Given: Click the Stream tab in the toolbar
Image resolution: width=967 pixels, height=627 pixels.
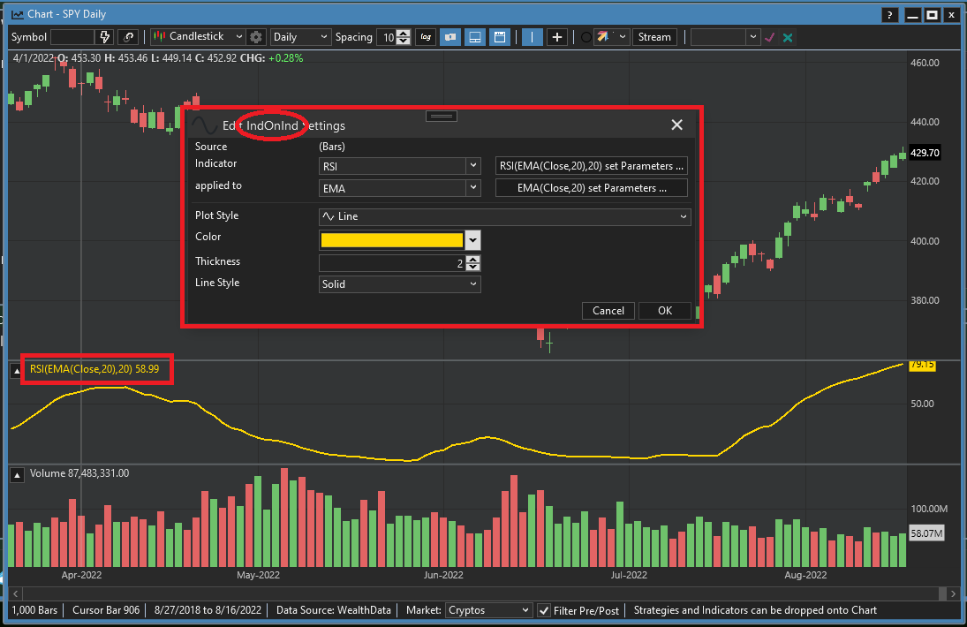Looking at the screenshot, I should [654, 37].
